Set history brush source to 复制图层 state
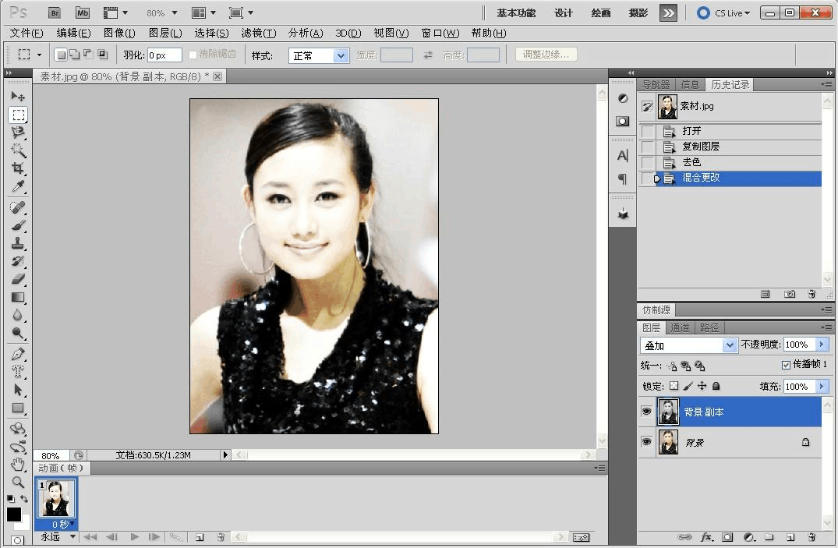The width and height of the screenshot is (838, 548). pos(648,147)
